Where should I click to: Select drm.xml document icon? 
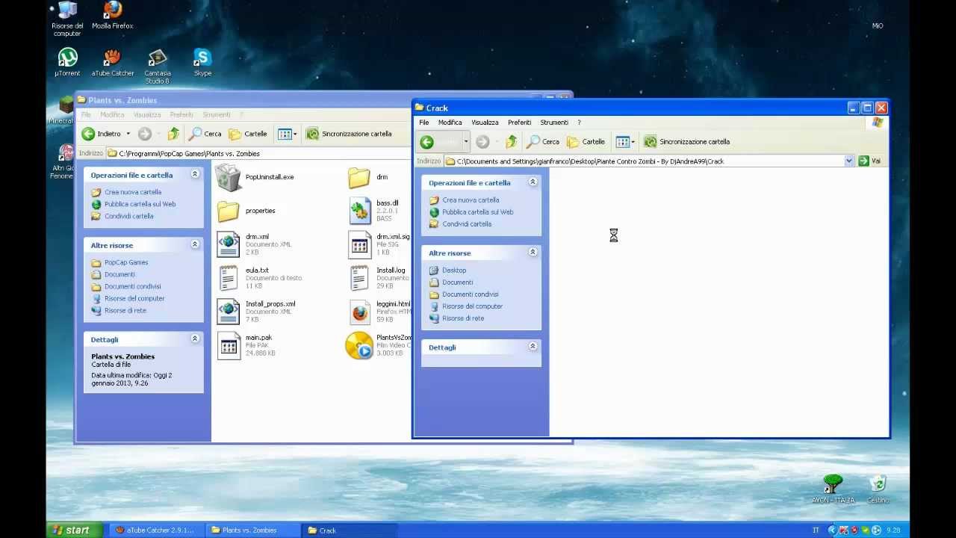[229, 244]
